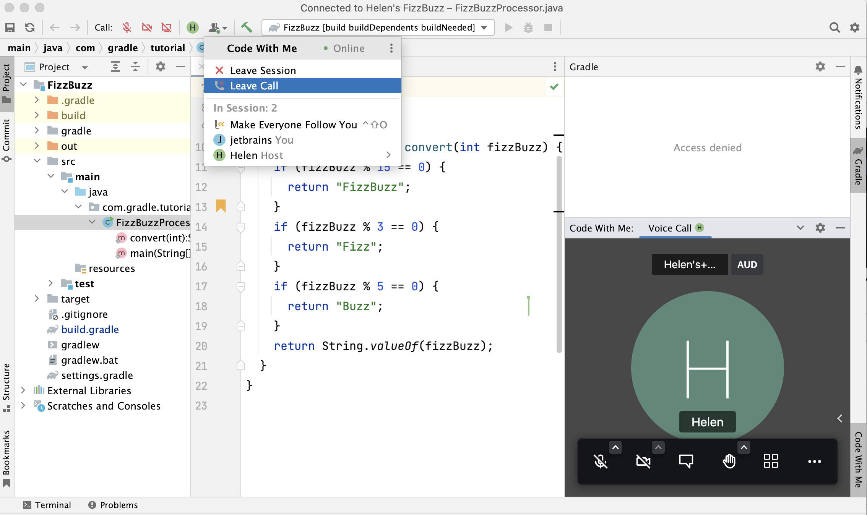867x515 pixels.
Task: Expand External Libraries node
Action: [x=23, y=390]
